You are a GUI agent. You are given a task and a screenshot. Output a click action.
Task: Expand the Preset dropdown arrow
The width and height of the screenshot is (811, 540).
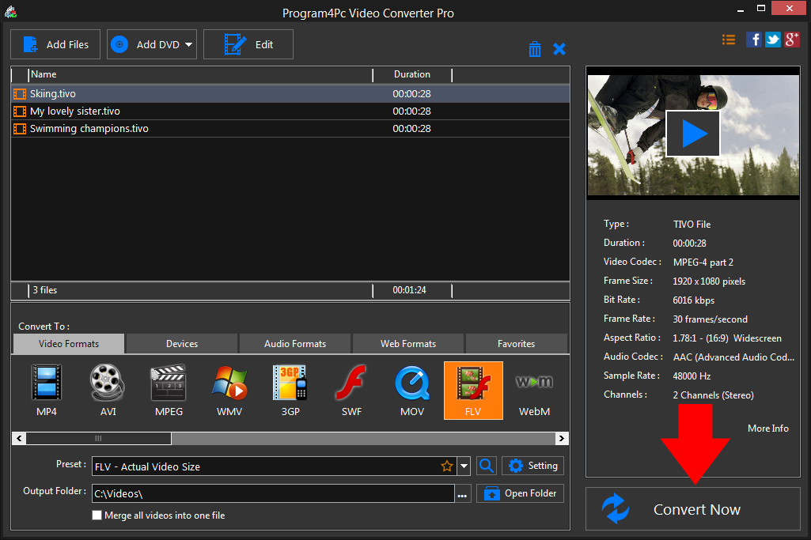coord(464,466)
